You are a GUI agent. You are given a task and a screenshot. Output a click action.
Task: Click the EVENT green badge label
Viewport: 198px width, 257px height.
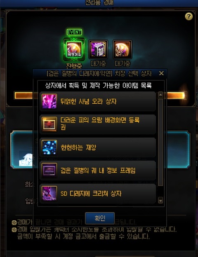[74, 32]
